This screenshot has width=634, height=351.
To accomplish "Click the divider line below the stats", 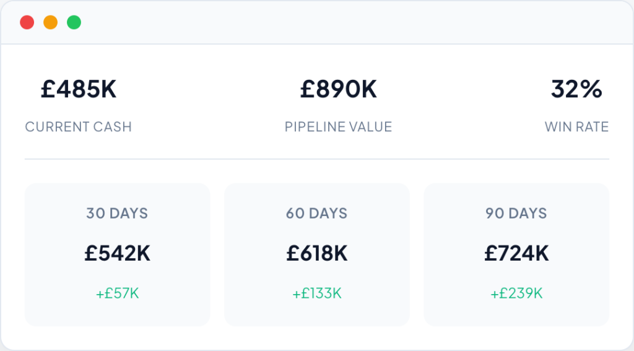I will (x=316, y=159).
